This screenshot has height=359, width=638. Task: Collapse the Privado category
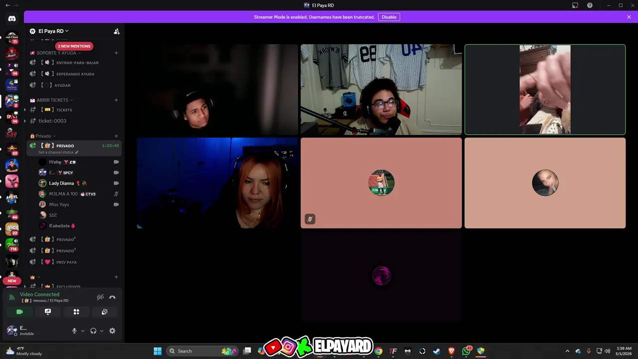tap(43, 136)
